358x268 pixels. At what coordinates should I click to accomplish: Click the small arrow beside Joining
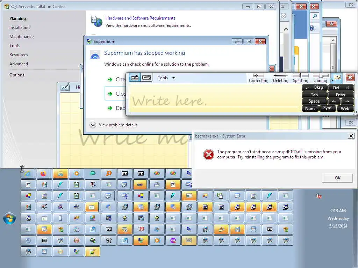(332, 81)
